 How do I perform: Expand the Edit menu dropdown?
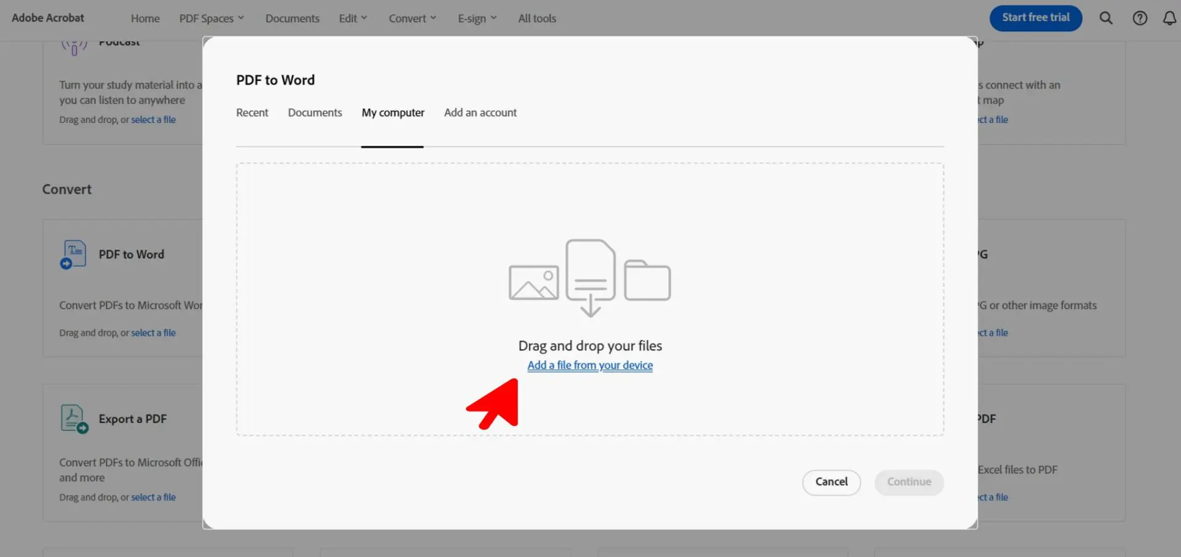coord(353,18)
